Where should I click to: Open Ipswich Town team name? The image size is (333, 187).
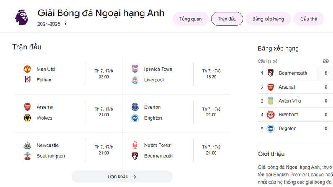click(x=158, y=69)
